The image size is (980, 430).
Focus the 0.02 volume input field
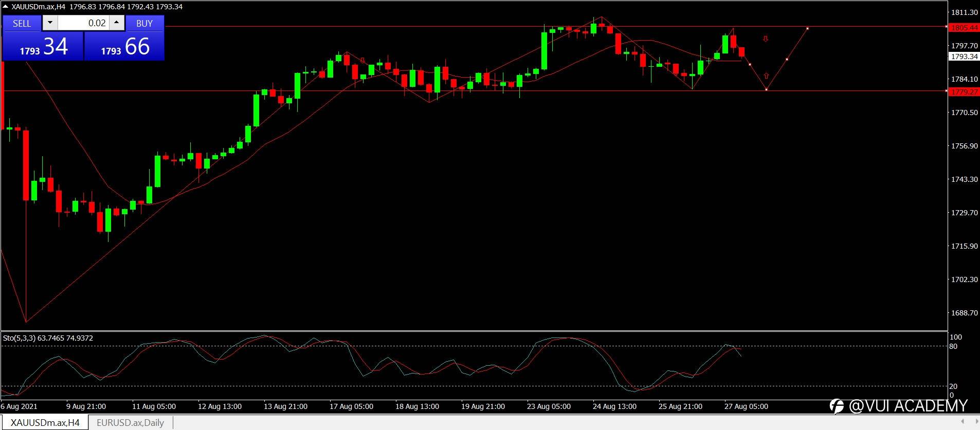pos(83,23)
